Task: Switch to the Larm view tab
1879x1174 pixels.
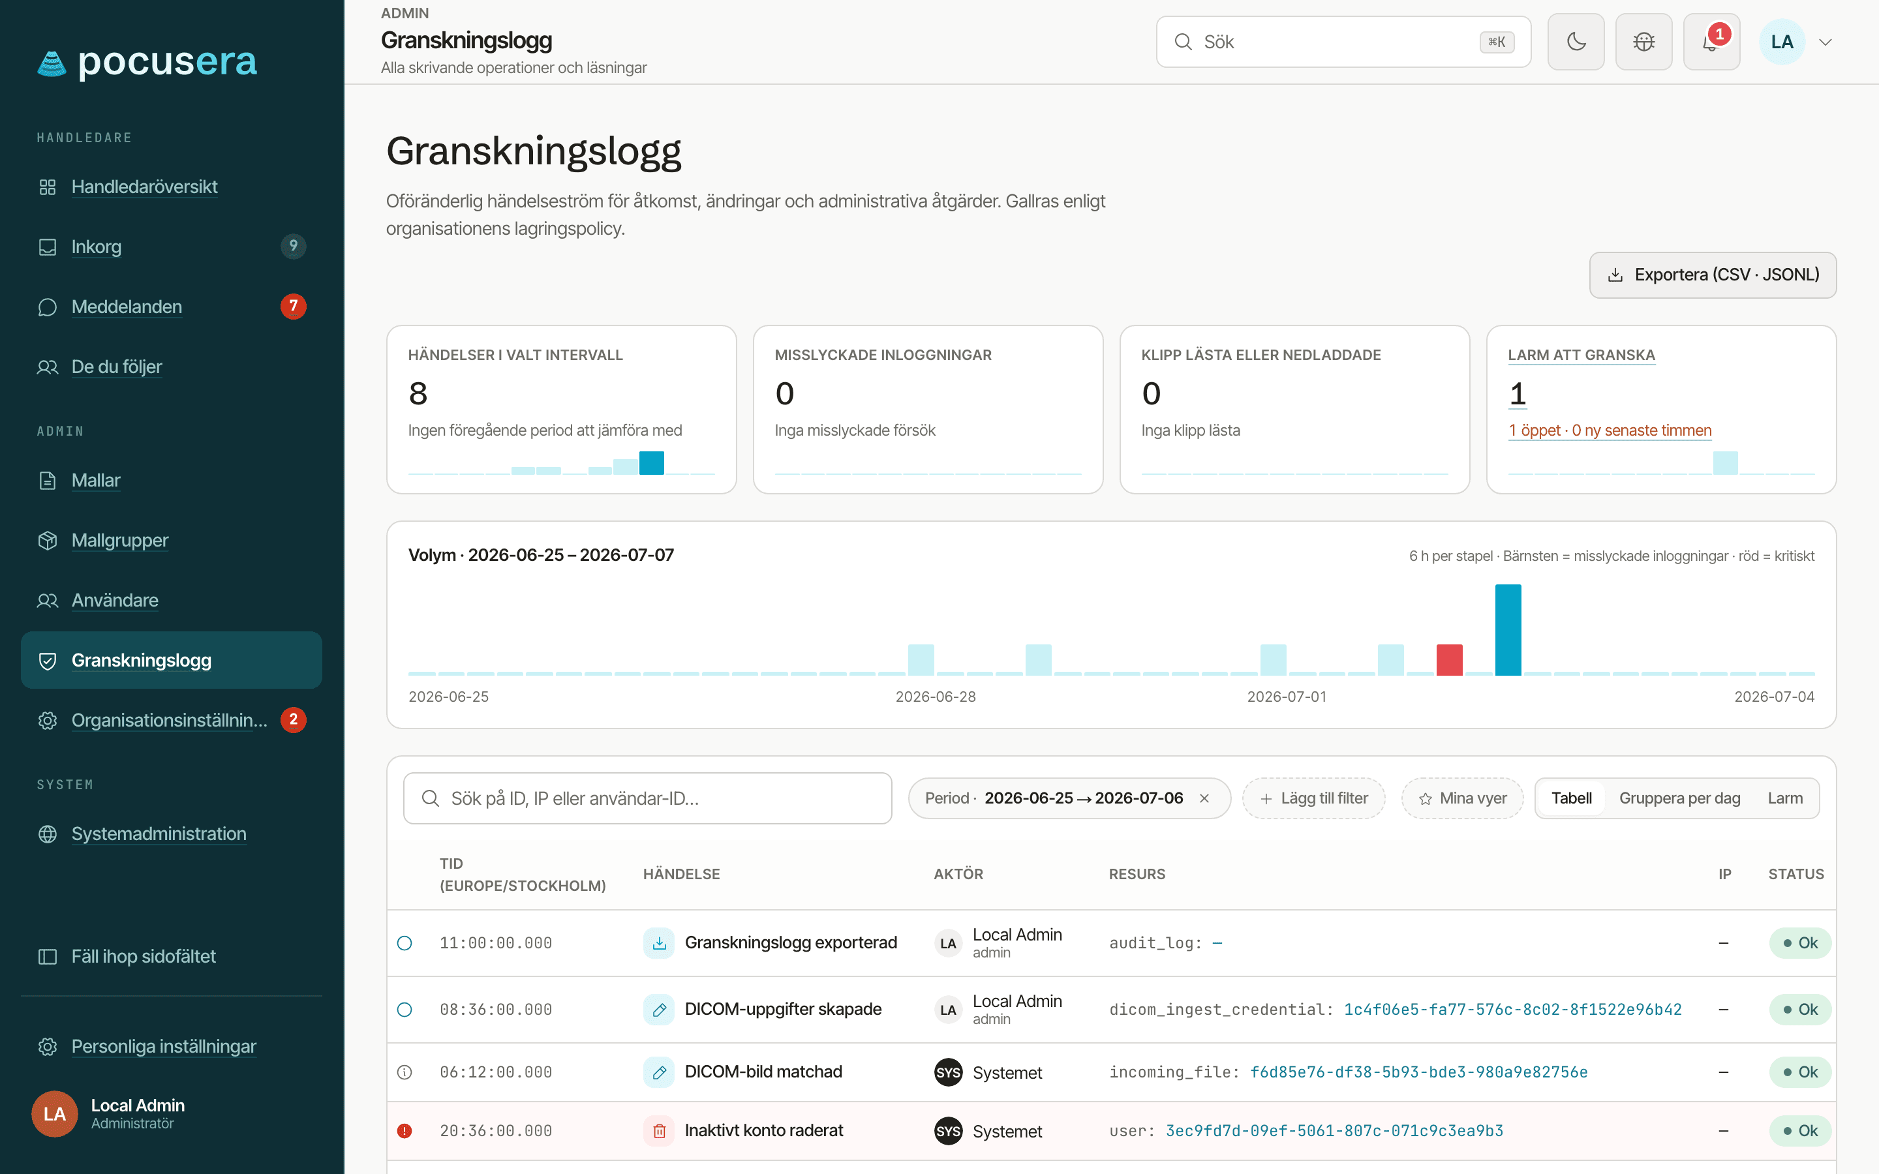Action: 1785,798
